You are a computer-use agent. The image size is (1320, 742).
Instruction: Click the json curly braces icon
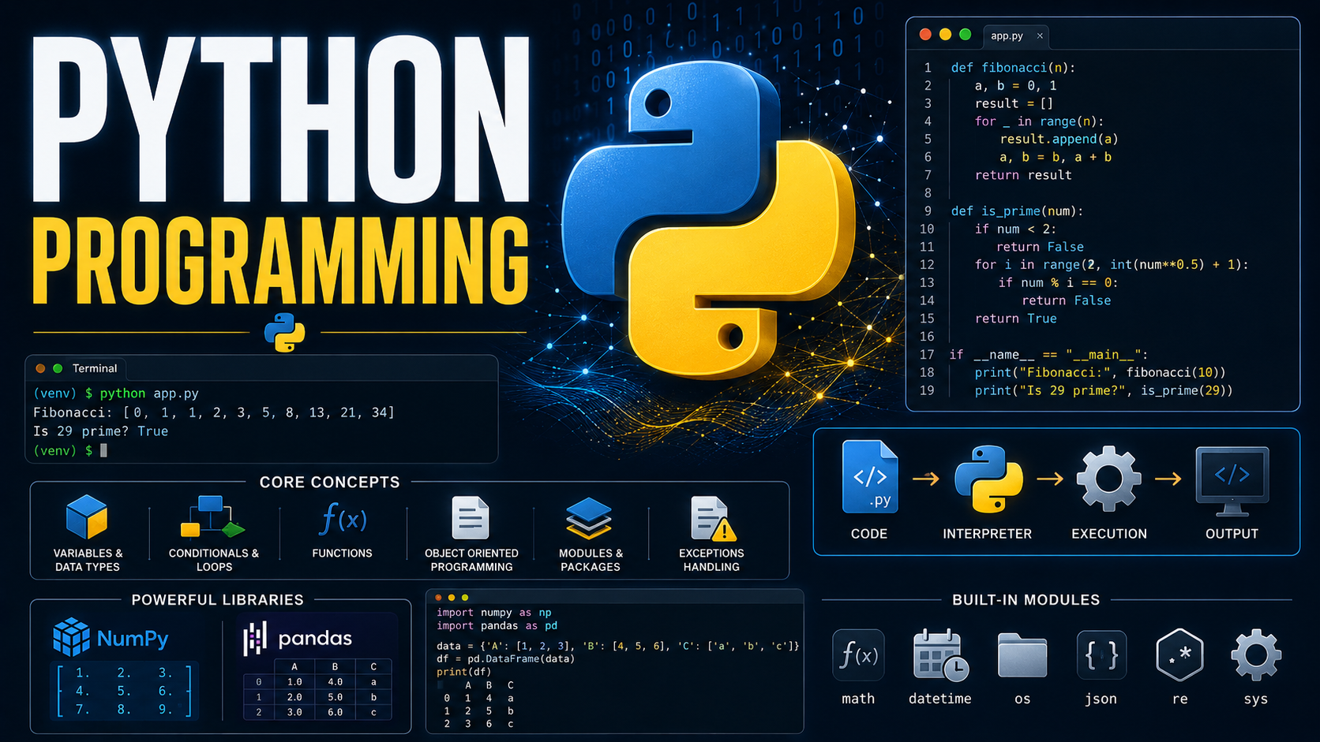(1101, 654)
